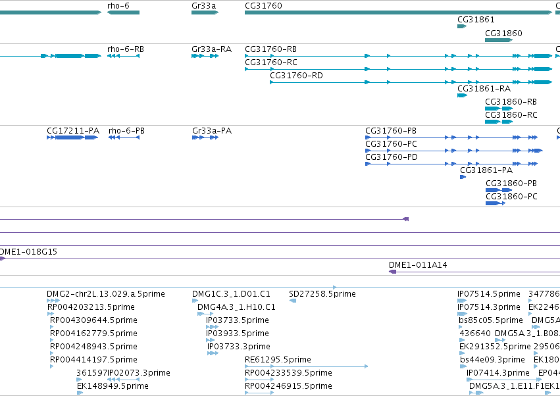Click EST bs44e09.3prime
The width and height of the screenshot is (560, 396).
click(462, 366)
